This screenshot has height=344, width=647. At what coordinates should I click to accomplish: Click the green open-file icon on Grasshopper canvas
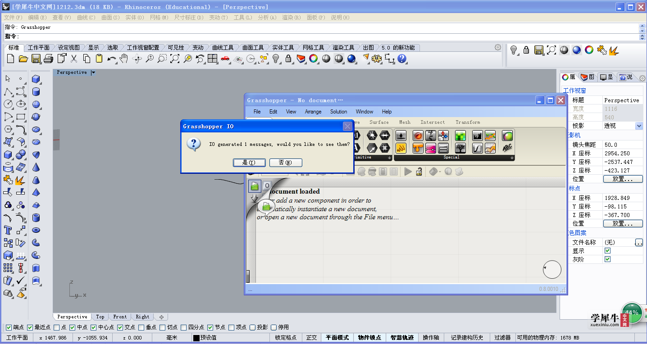coord(255,185)
